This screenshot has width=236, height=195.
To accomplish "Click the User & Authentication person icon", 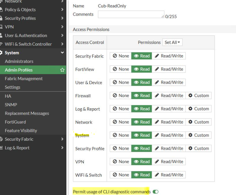I will (x=2, y=36).
